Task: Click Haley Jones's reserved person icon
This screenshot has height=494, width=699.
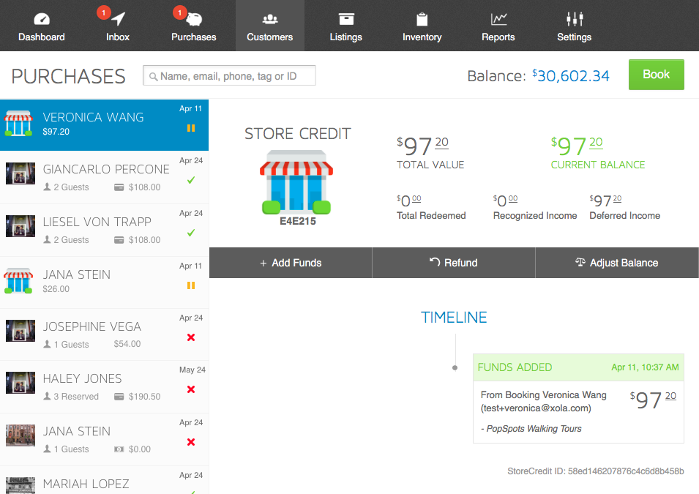Action: [47, 397]
